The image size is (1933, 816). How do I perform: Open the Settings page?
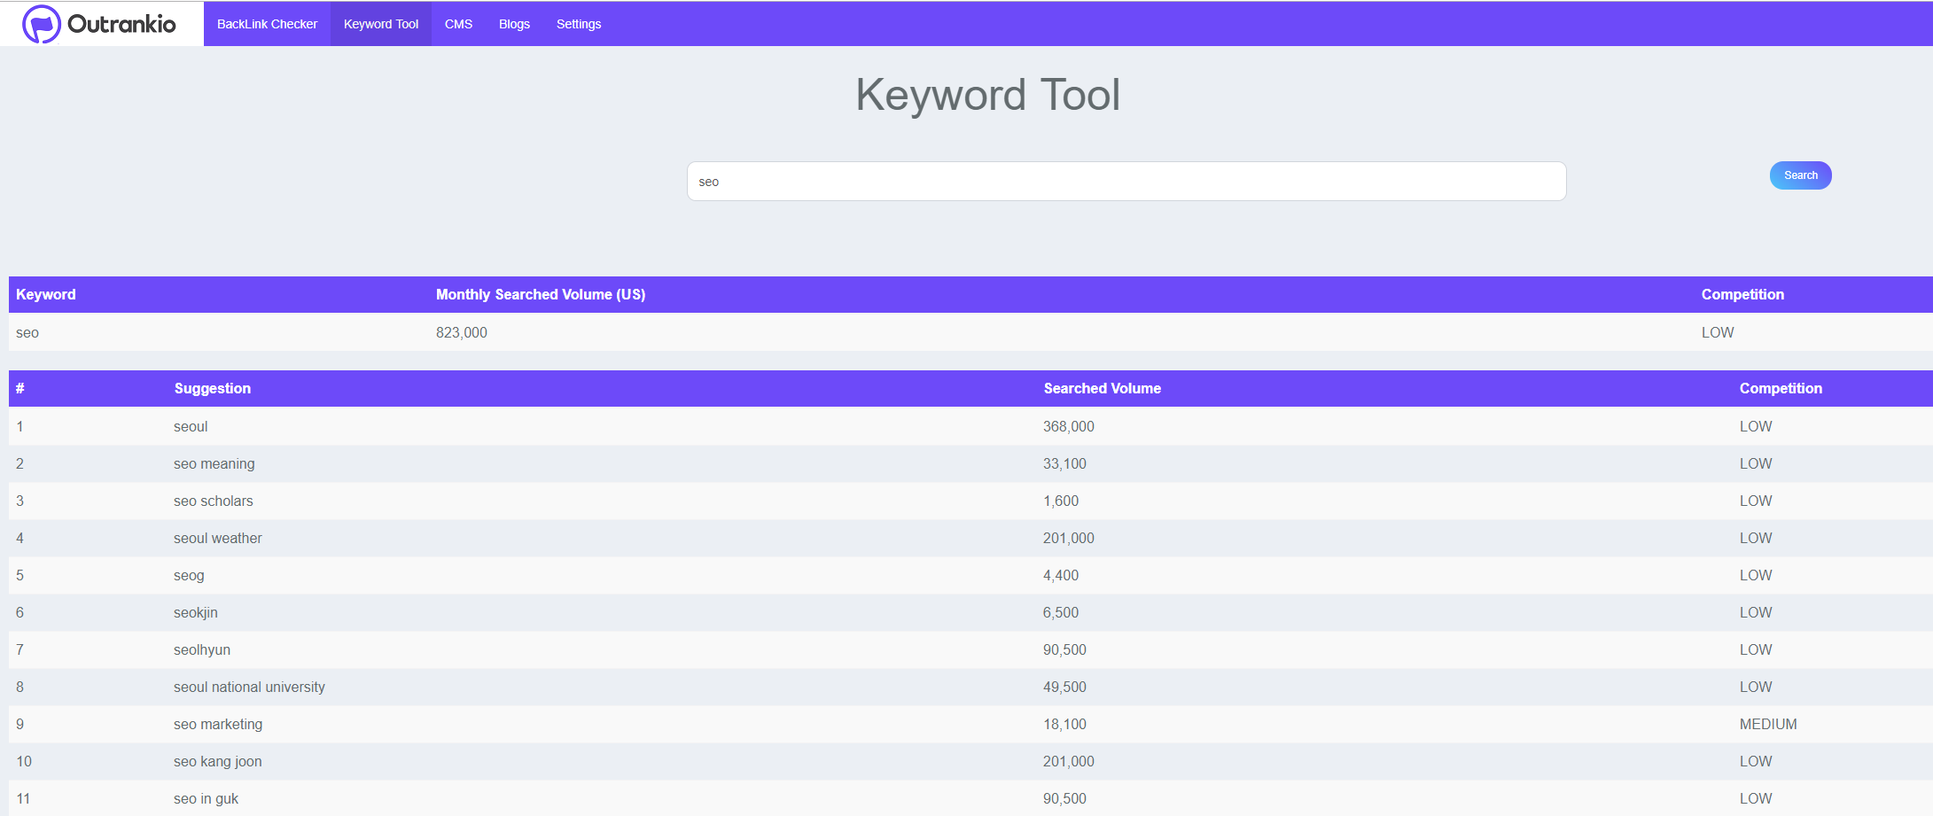point(578,24)
